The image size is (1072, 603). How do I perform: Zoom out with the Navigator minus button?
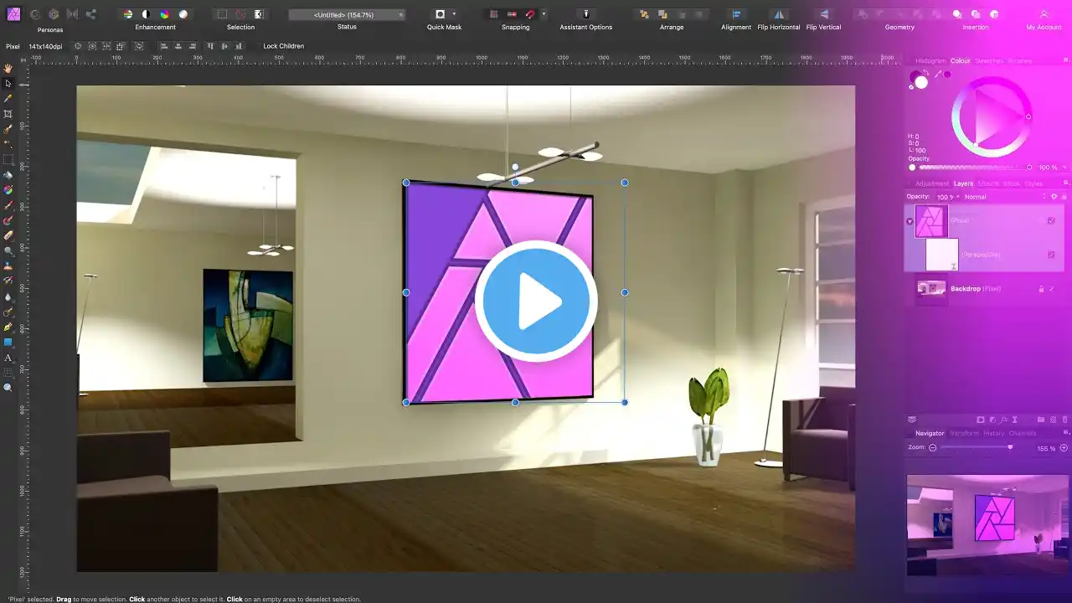click(932, 448)
